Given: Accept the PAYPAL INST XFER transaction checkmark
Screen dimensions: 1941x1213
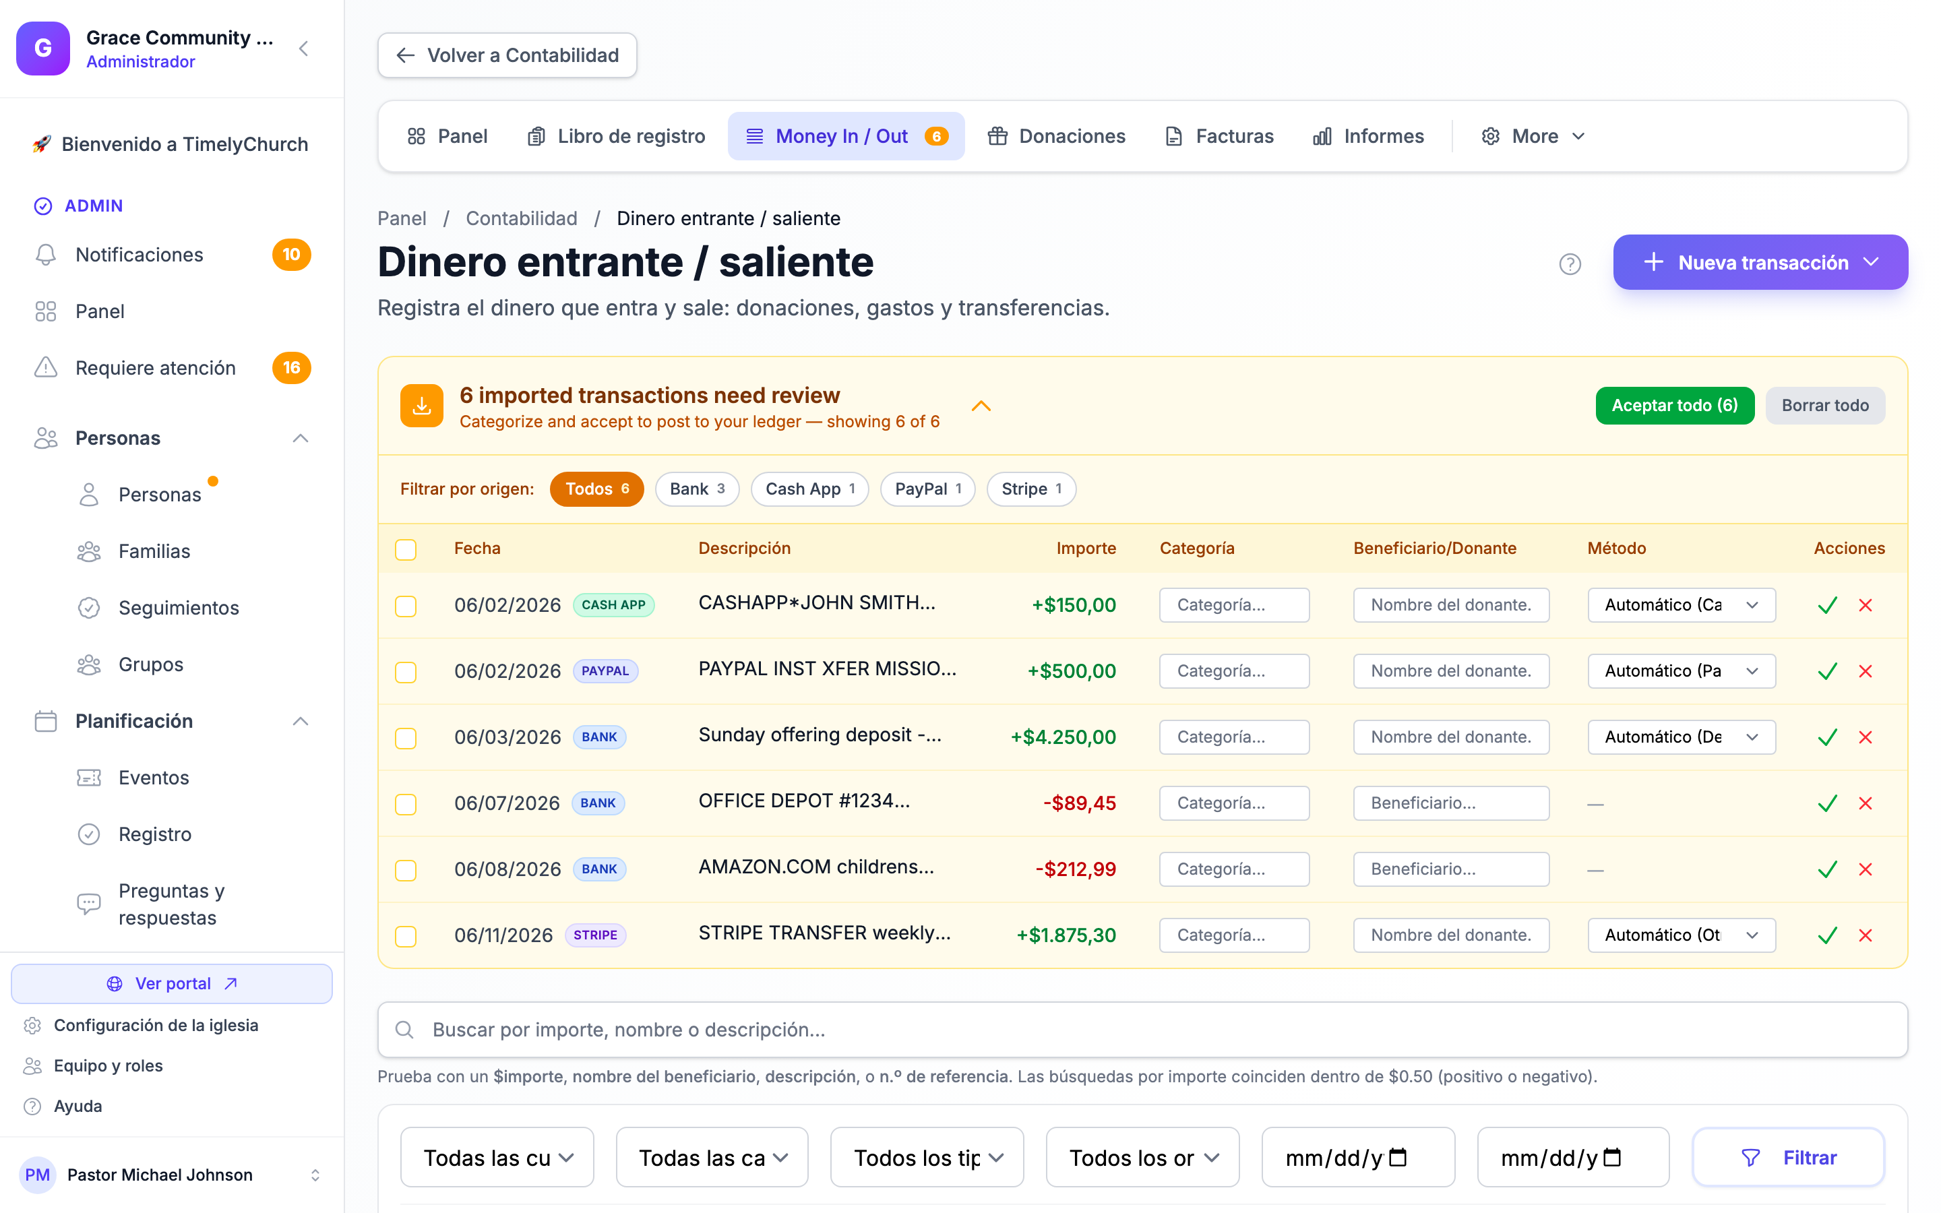Looking at the screenshot, I should tap(1827, 671).
